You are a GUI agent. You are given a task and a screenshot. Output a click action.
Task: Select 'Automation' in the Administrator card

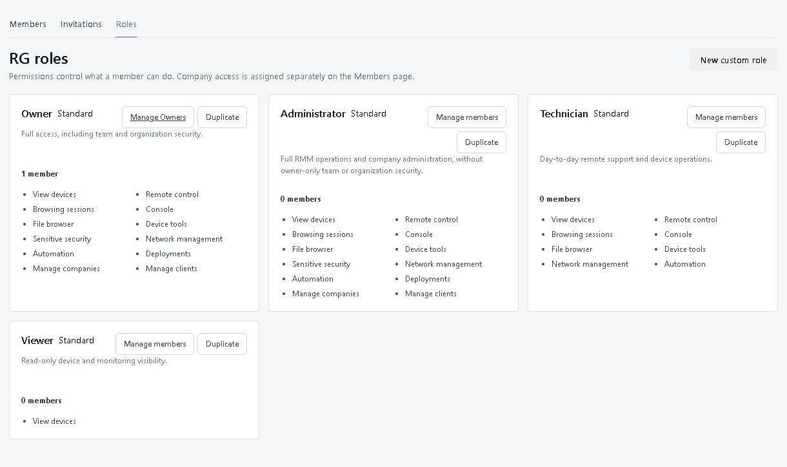coord(313,279)
